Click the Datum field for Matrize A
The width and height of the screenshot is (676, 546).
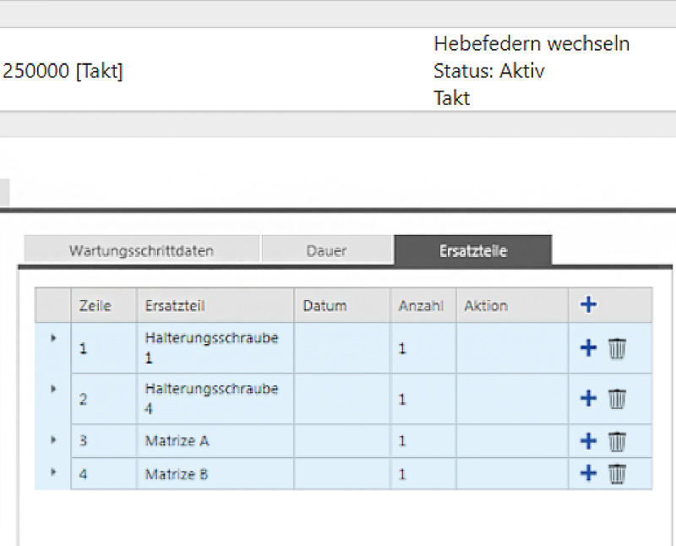(341, 440)
